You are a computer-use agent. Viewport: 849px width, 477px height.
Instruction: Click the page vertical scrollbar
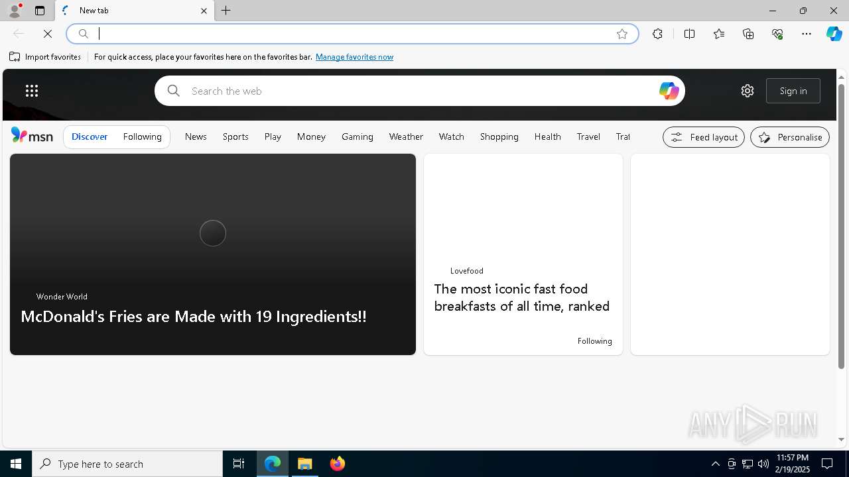point(841,227)
